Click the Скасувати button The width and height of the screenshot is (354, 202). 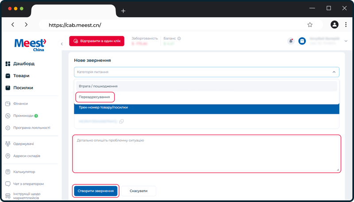[139, 191]
